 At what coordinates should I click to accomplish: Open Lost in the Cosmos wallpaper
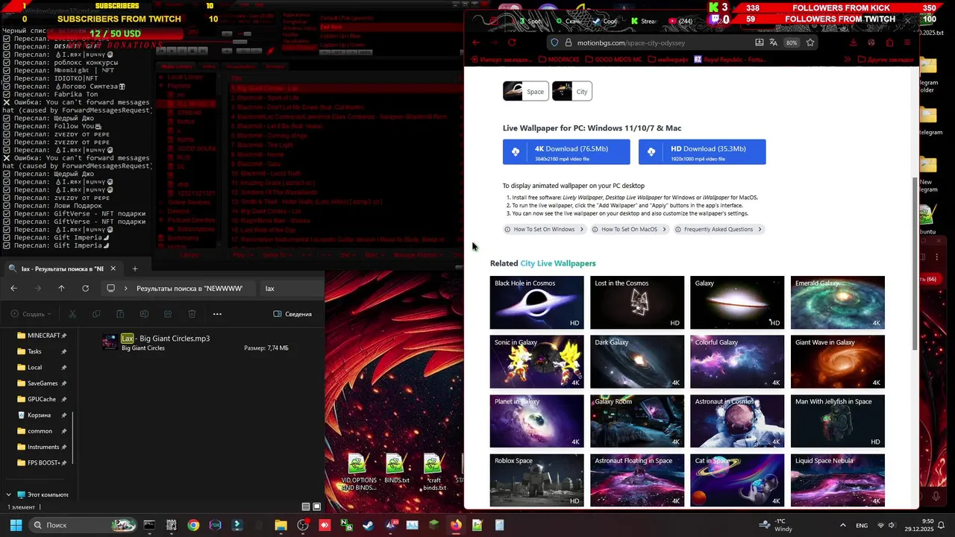pos(637,302)
